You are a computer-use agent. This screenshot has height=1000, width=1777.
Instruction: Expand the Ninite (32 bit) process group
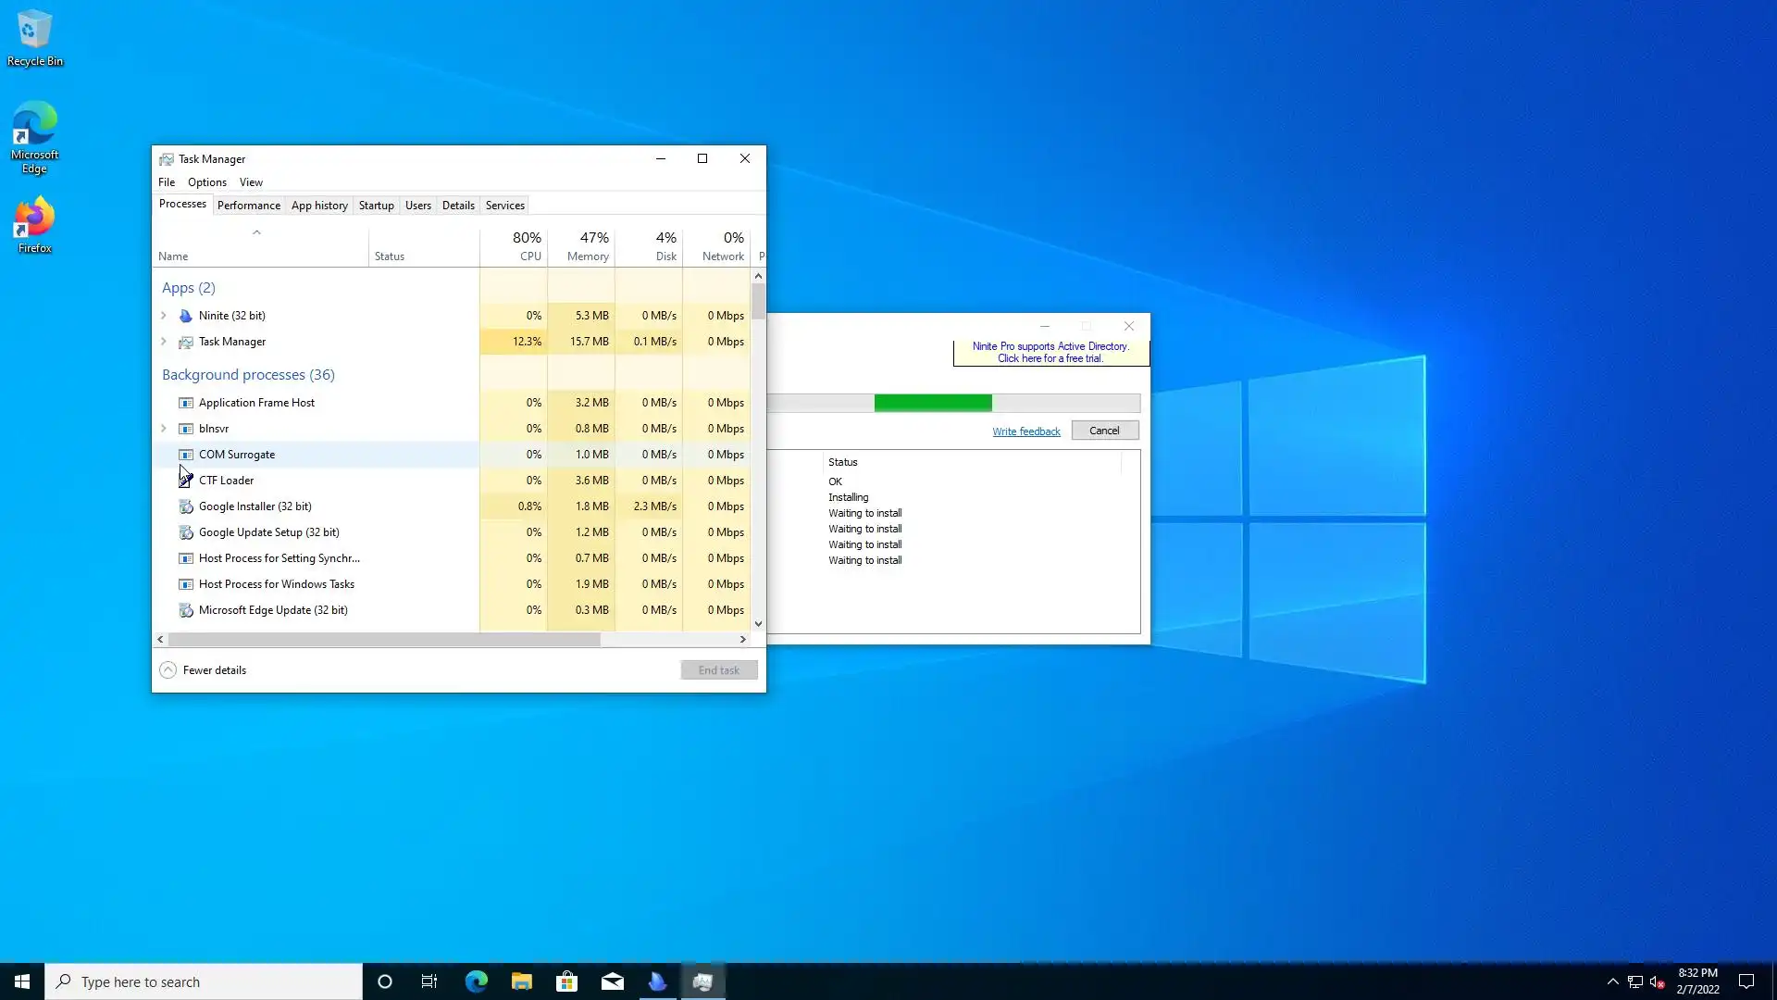pyautogui.click(x=164, y=316)
